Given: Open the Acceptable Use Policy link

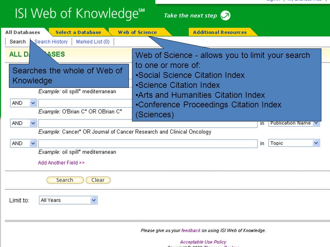Looking at the screenshot, I should click(203, 242).
